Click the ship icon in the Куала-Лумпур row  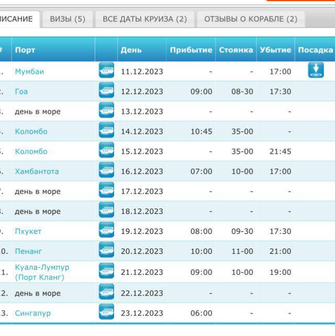106,271
